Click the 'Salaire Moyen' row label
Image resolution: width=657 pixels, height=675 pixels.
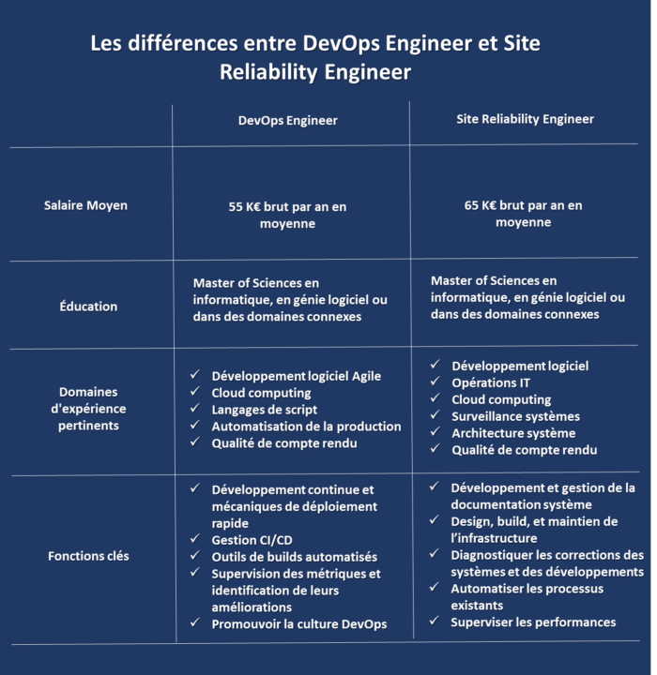click(x=85, y=205)
